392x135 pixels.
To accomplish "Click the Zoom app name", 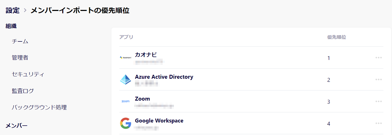I will (142, 99).
